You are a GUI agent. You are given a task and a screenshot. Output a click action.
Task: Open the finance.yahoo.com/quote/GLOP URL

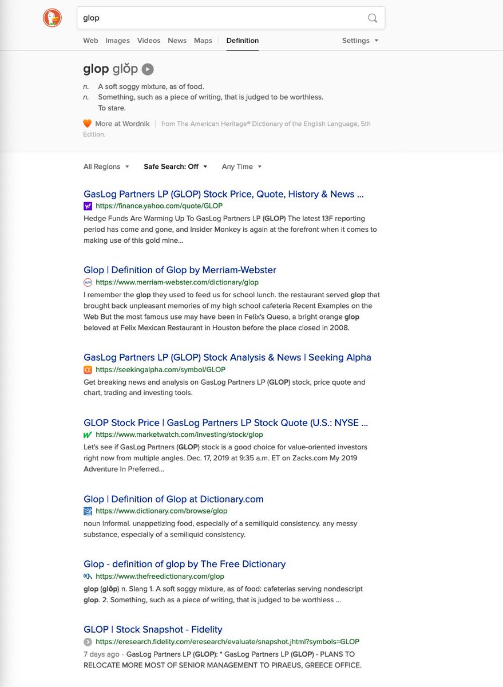[x=159, y=206]
